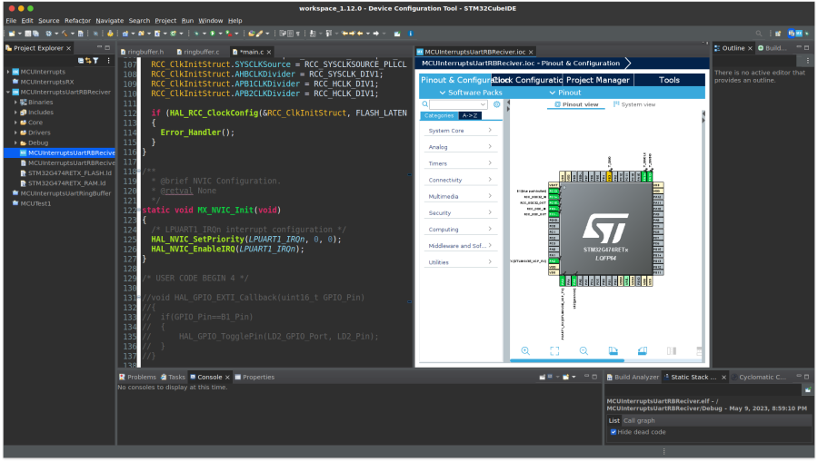818x462 pixels.
Task: Switch to the Project Manager tab
Action: 598,80
